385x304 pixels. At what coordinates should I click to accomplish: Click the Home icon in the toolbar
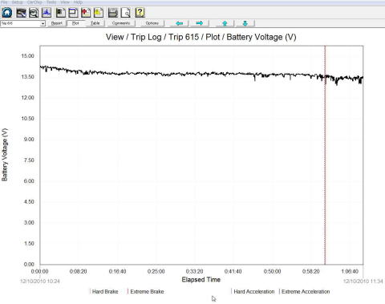7,13
